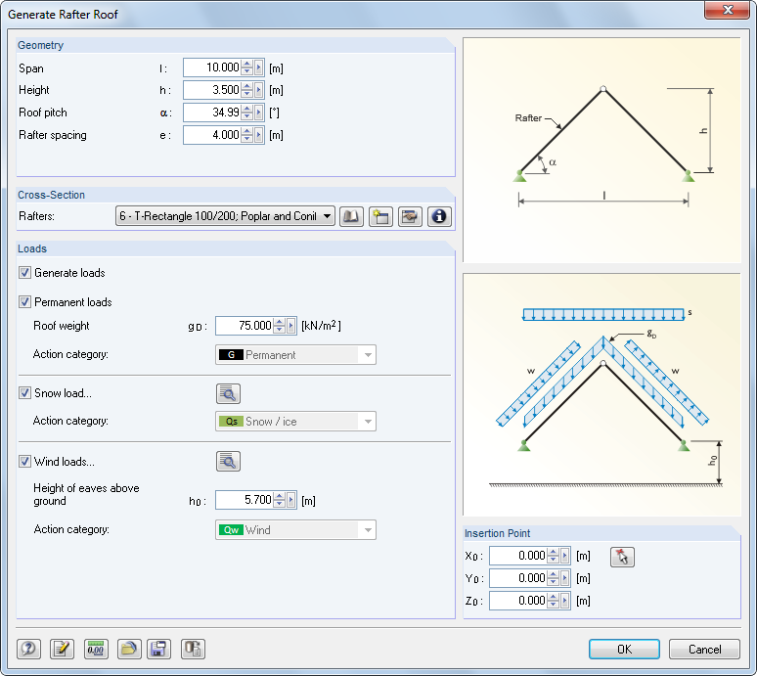Load saved data folder icon
757x676 pixels.
[129, 649]
